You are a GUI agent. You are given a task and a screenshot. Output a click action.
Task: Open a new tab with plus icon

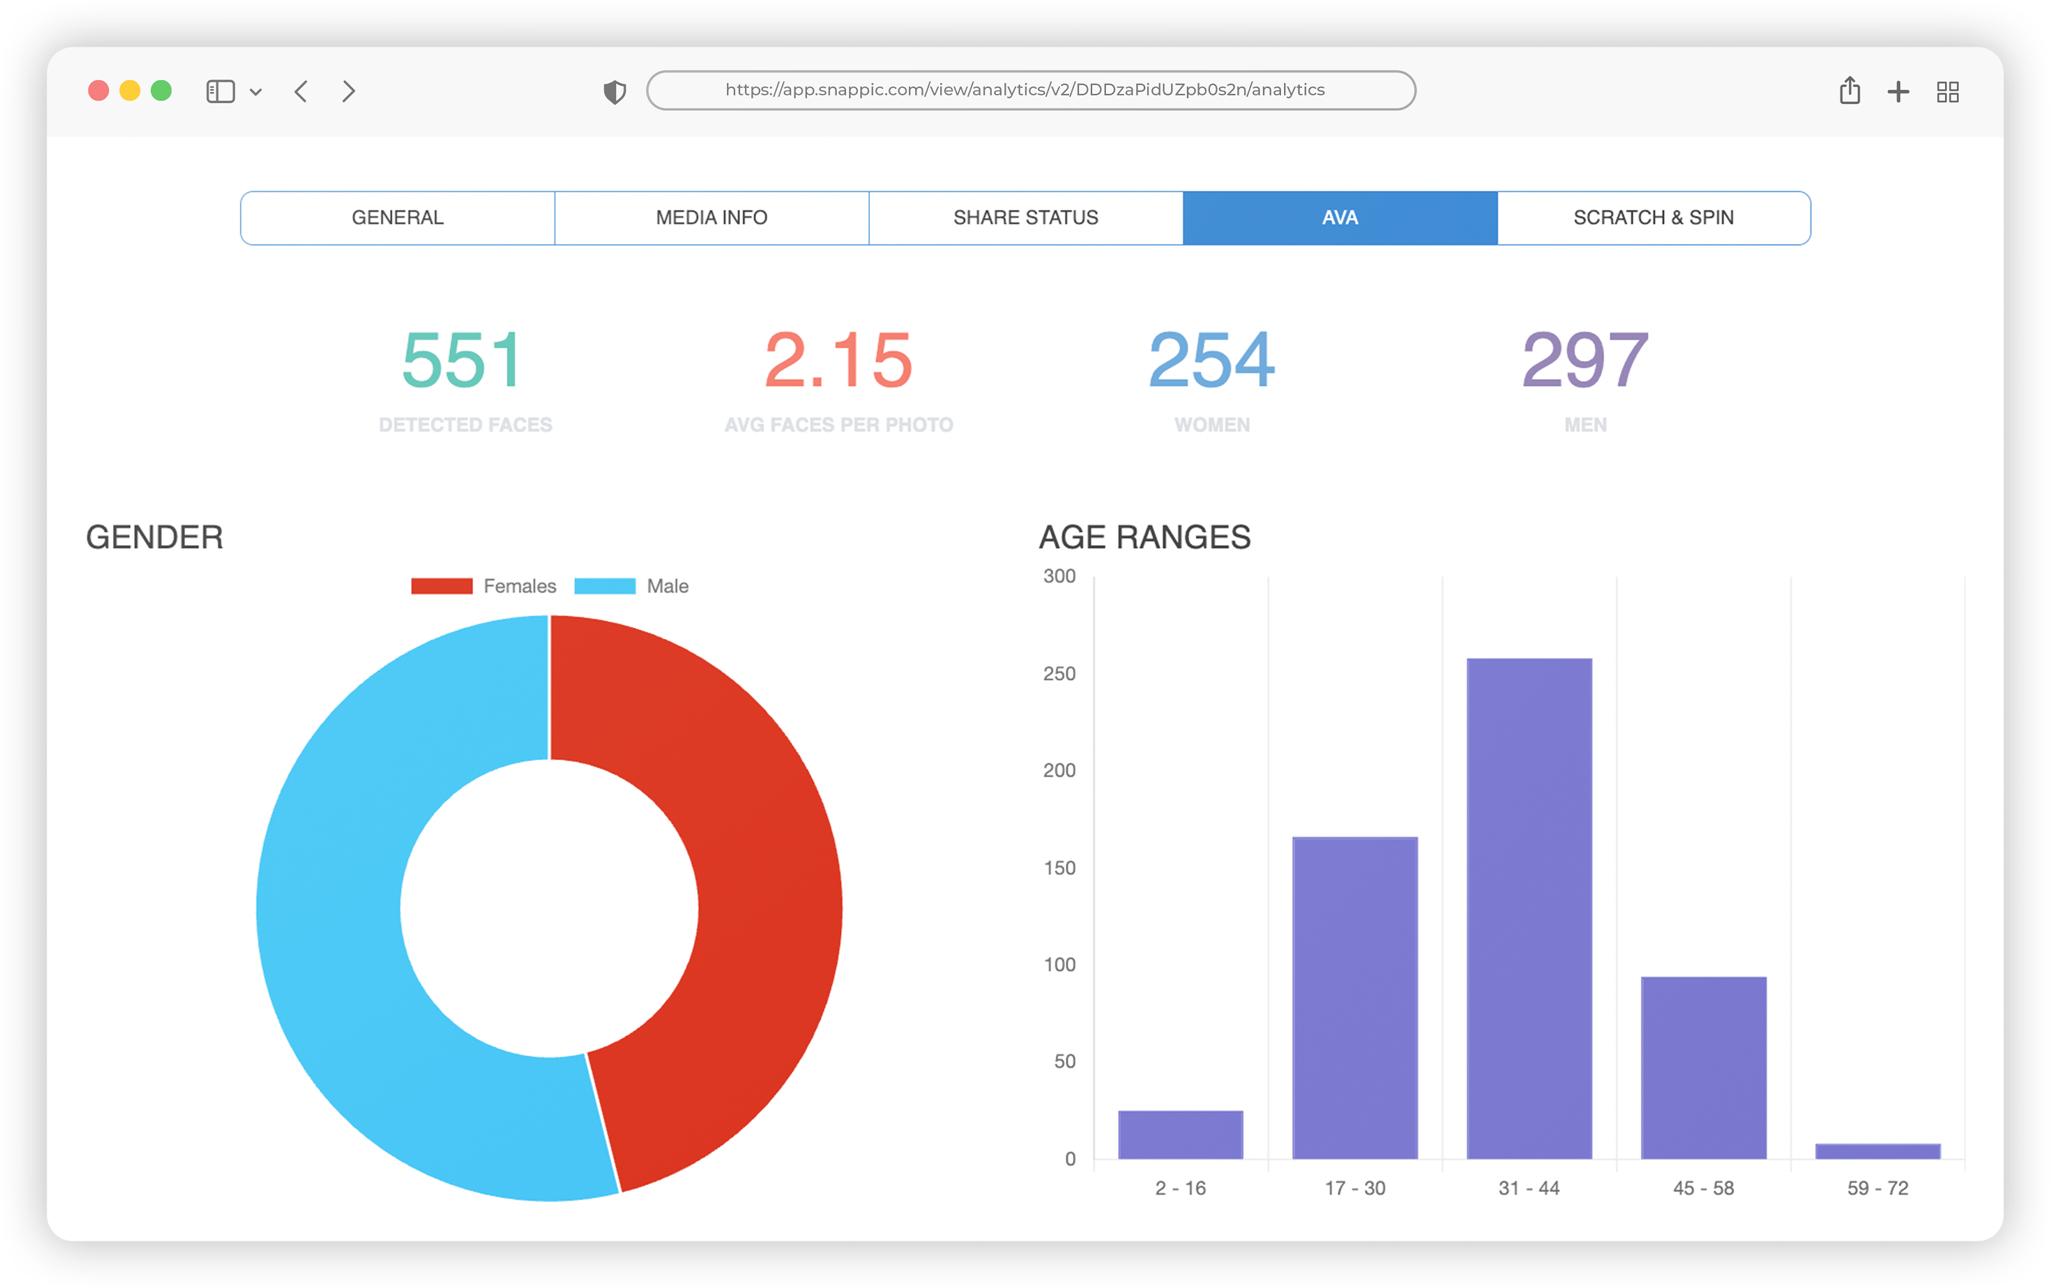coord(1898,91)
